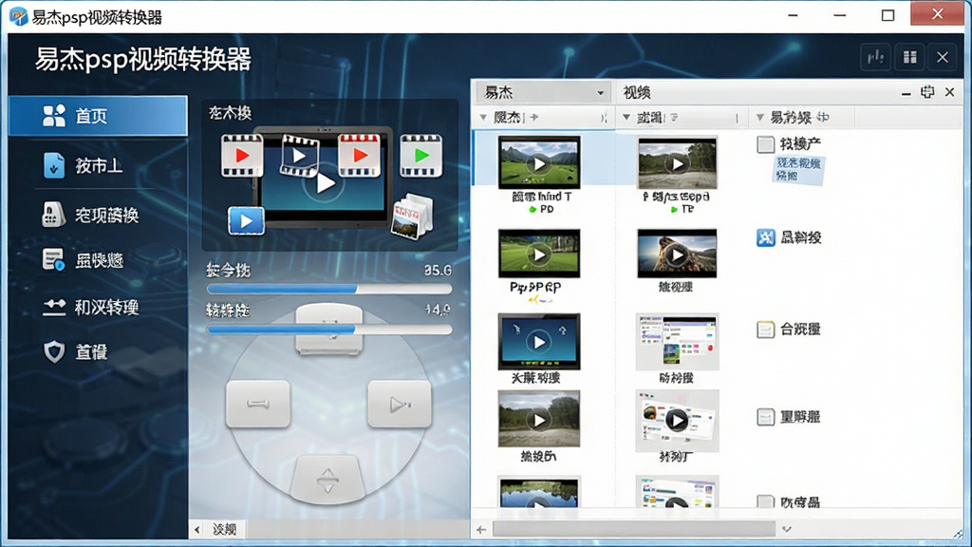972x547 pixels.
Task: Tick the checkbox beside the label starting with 合
Action: pyautogui.click(x=766, y=330)
